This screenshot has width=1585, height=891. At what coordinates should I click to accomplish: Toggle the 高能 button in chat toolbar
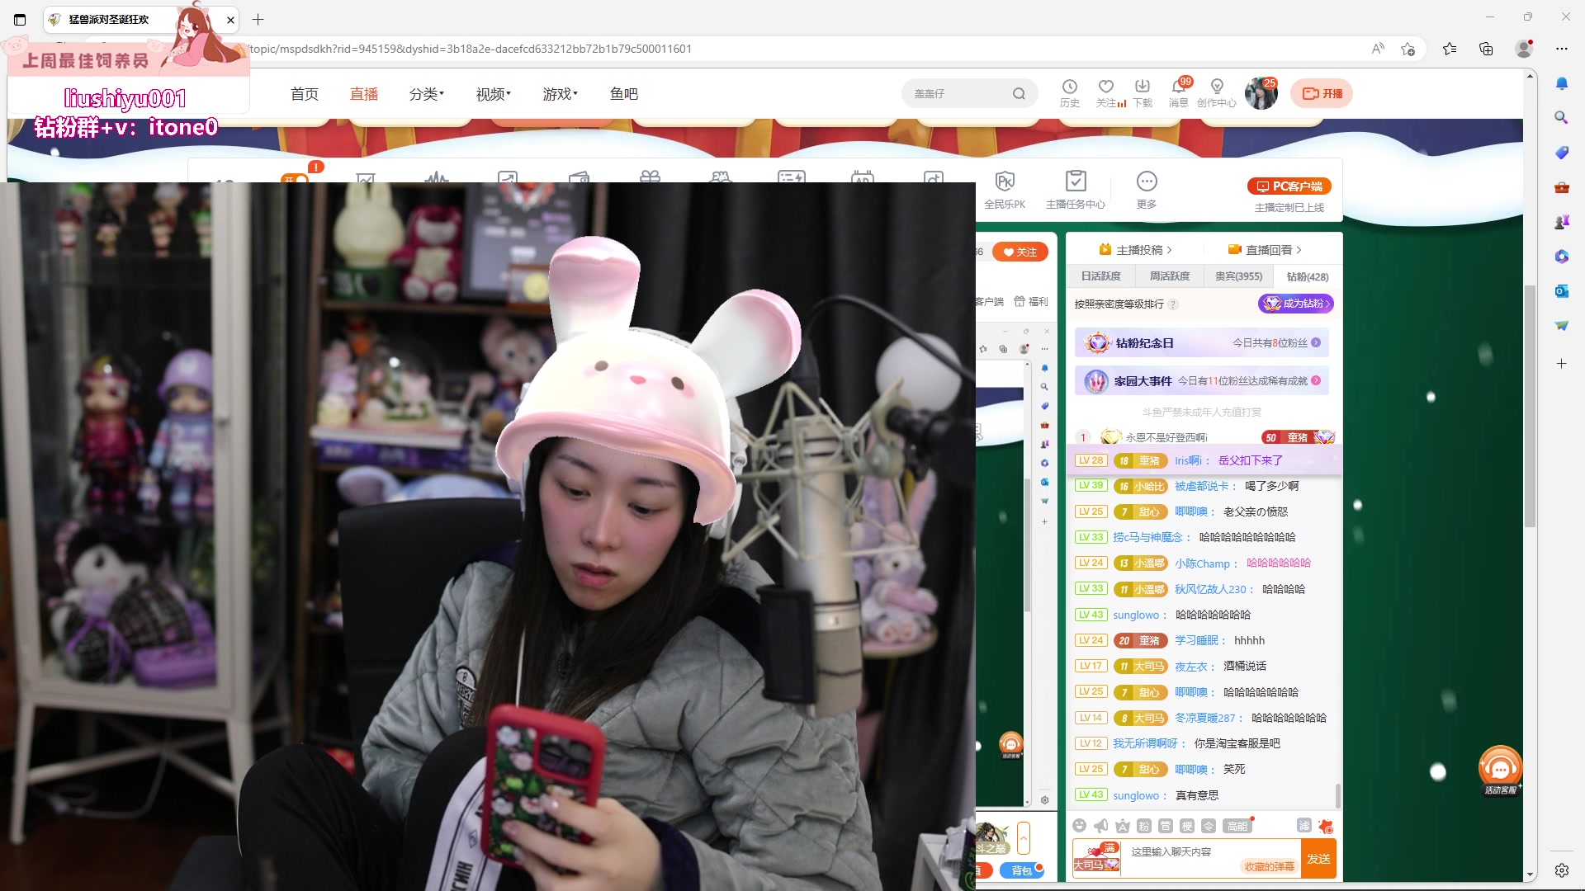1237,826
